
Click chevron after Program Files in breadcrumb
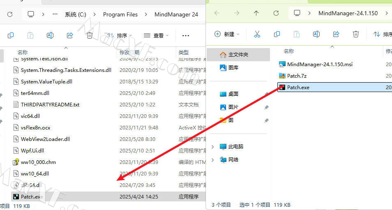(x=146, y=14)
